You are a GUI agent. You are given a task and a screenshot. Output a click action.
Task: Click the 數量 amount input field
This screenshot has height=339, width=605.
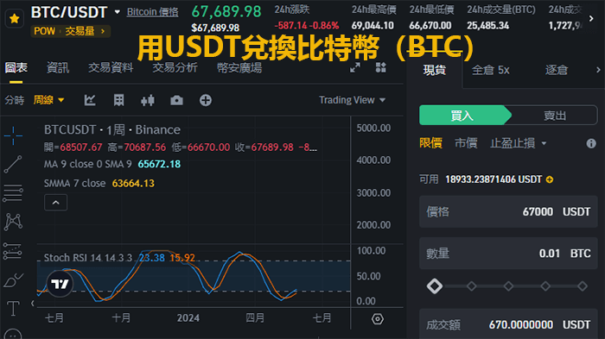point(508,253)
